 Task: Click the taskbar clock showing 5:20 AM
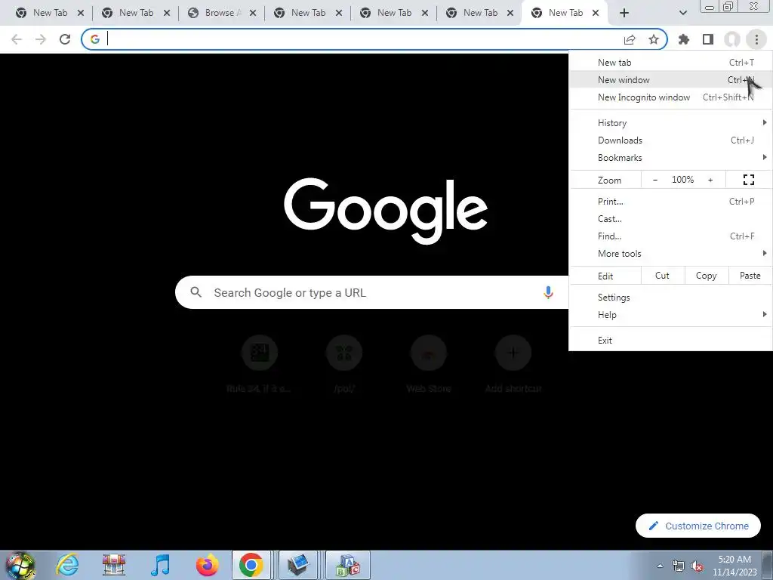pos(735,566)
